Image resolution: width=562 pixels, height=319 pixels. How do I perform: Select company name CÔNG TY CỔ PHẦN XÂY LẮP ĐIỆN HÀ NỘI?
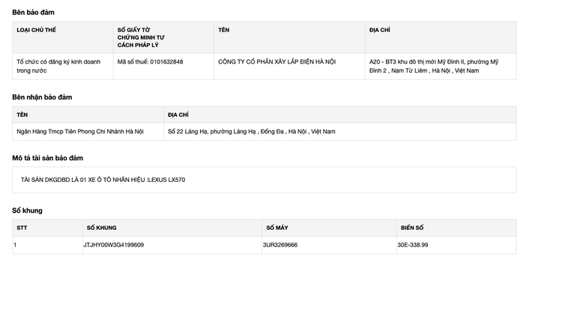pos(277,61)
